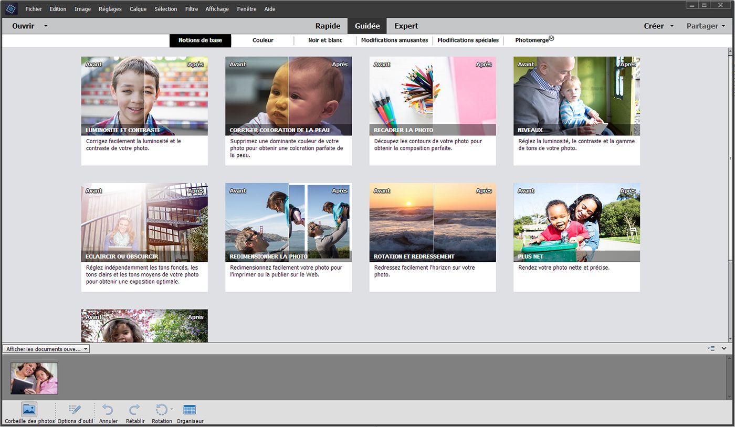Image resolution: width=735 pixels, height=427 pixels.
Task: Click the Ouvrir button
Action: pos(24,26)
